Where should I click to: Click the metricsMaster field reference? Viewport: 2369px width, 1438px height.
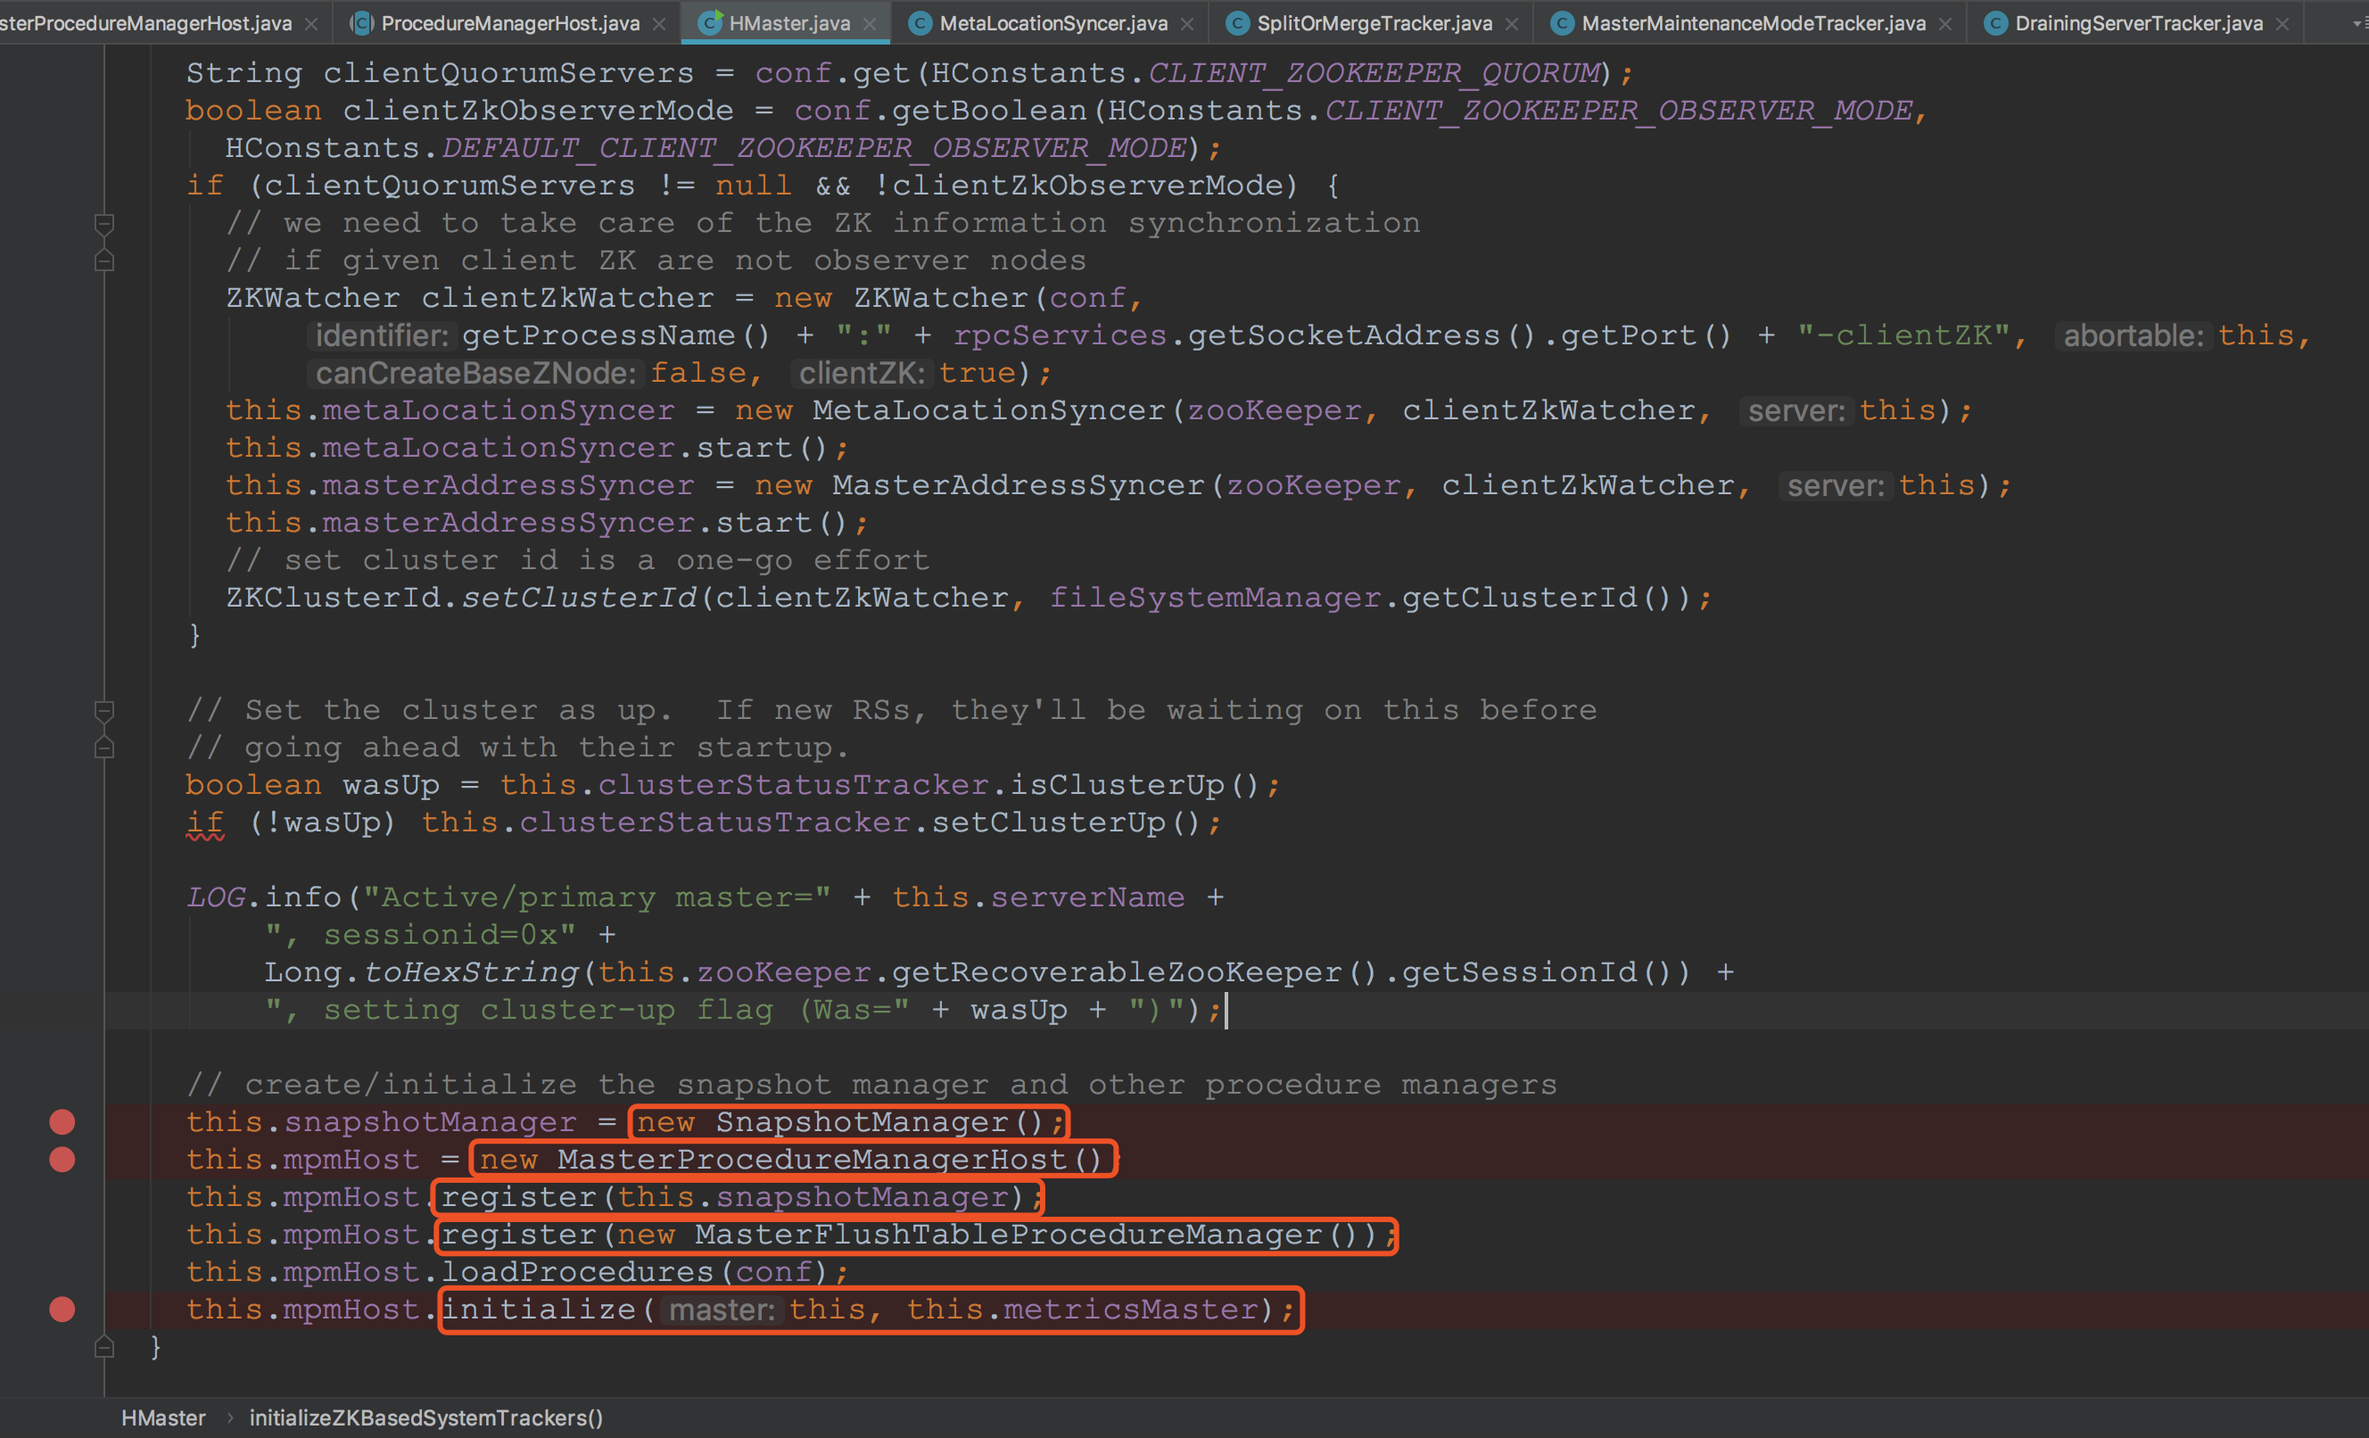pyautogui.click(x=1131, y=1310)
